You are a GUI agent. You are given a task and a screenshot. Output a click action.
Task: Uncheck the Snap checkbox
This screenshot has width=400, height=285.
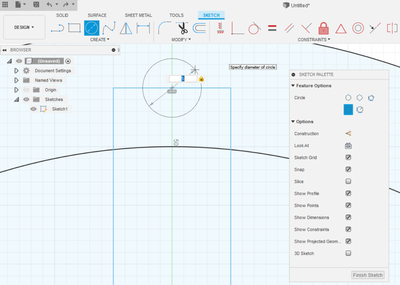[348, 169]
